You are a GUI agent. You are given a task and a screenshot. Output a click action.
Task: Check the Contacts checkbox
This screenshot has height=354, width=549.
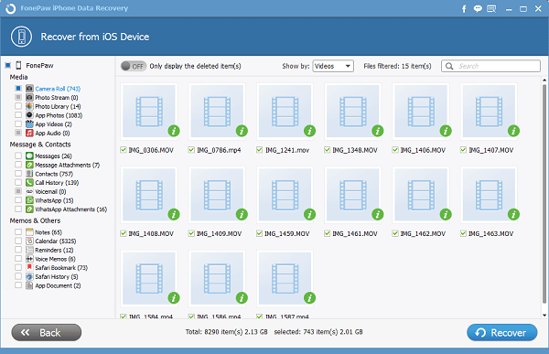18,173
